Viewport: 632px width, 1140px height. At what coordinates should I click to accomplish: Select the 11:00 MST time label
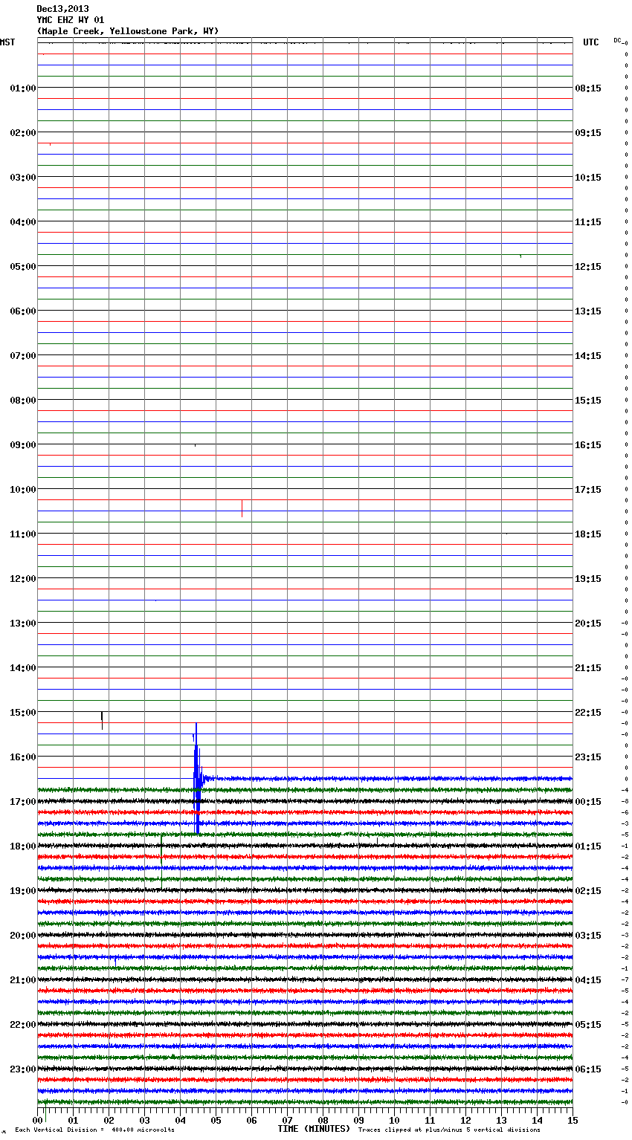click(23, 534)
